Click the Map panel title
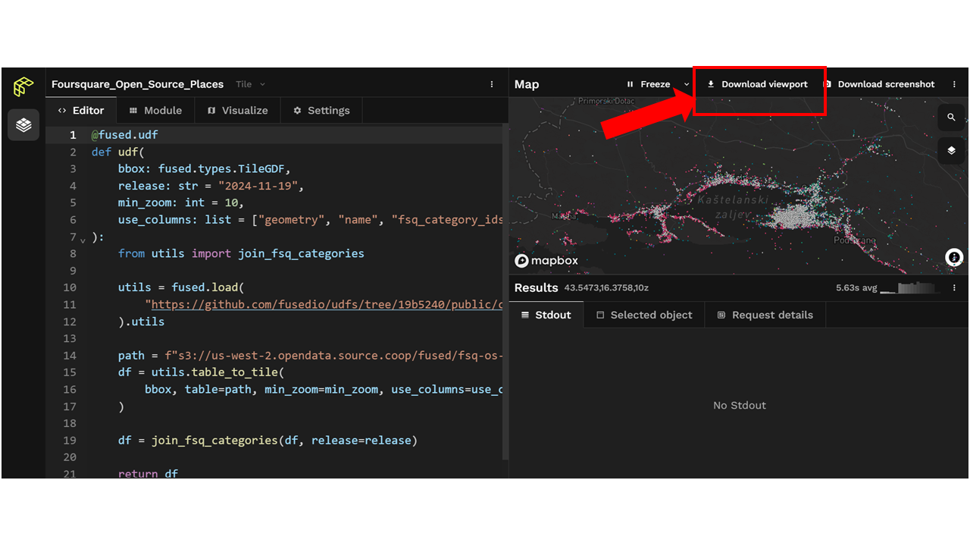 [x=527, y=84]
